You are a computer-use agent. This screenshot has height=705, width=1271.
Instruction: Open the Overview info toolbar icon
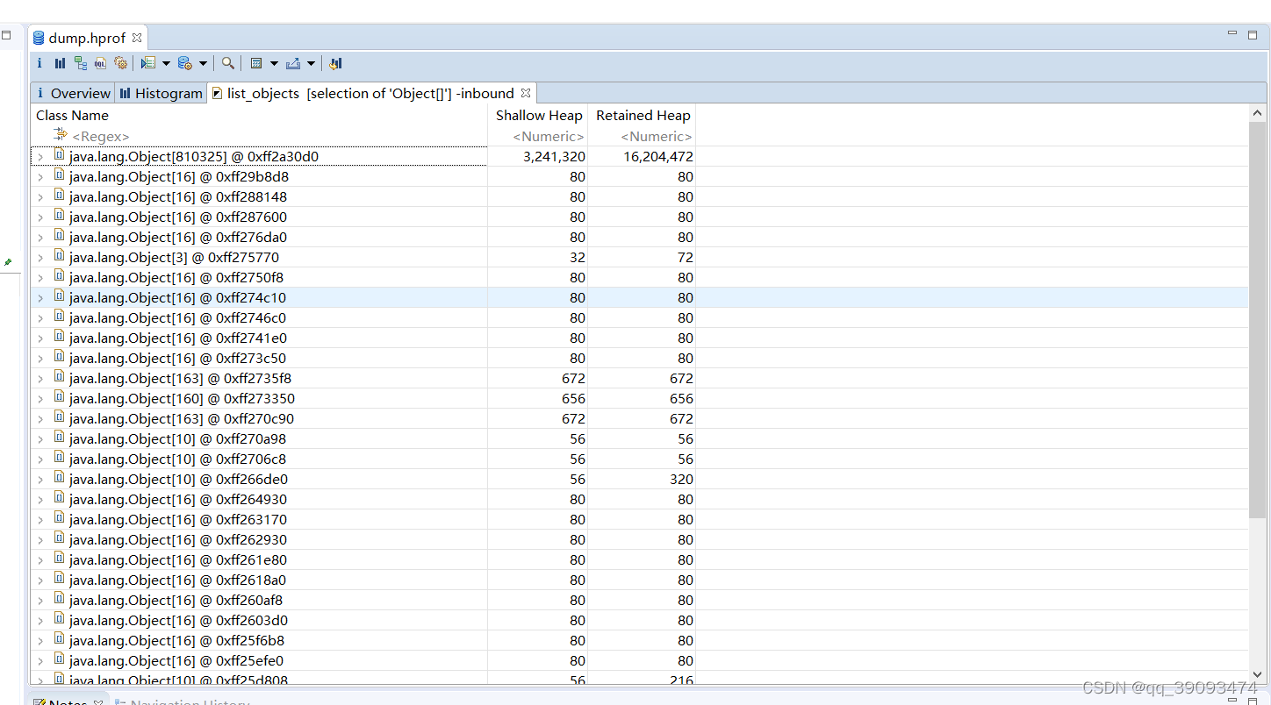(39, 63)
